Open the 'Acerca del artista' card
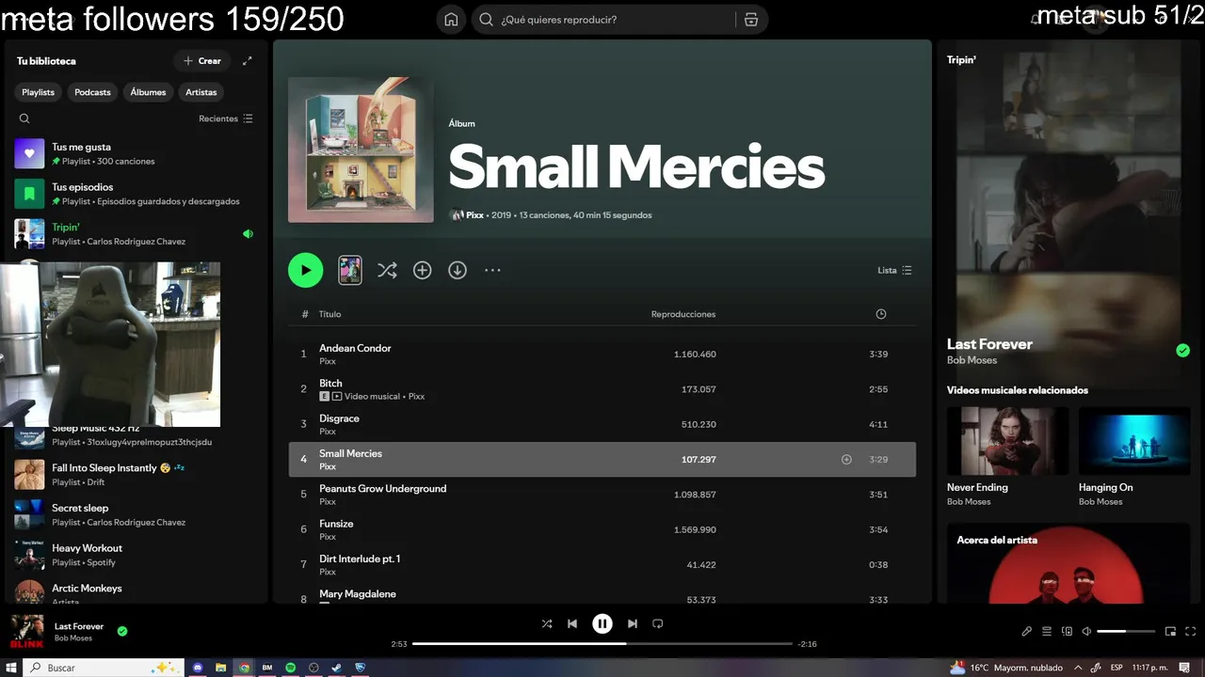Screen dimensions: 1205x677 (x=1068, y=564)
